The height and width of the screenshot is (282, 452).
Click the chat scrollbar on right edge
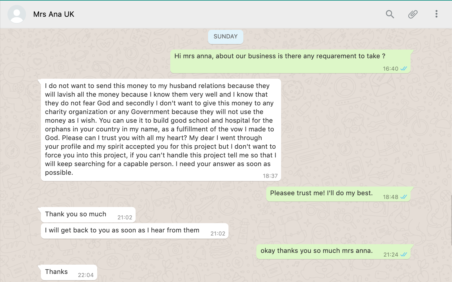pos(451,220)
